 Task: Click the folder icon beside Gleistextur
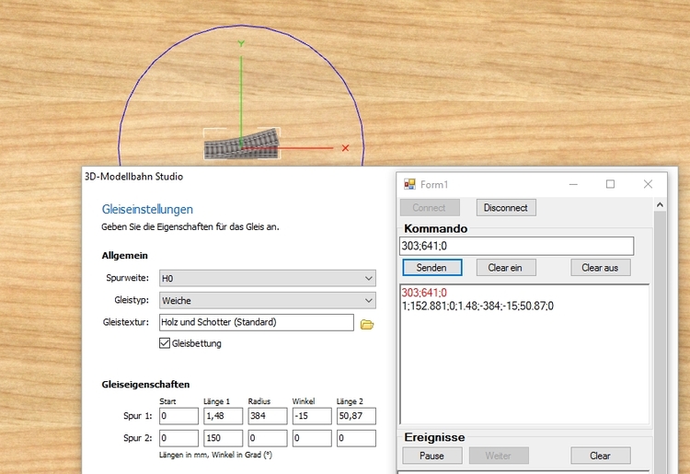[x=367, y=323]
